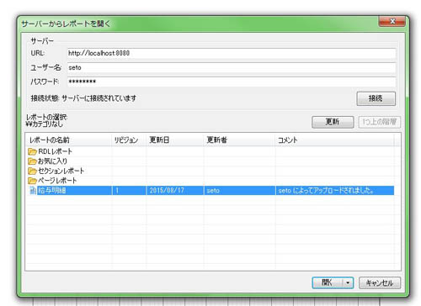
Task: Go up using 1つ上の階層 button
Action: (x=379, y=122)
